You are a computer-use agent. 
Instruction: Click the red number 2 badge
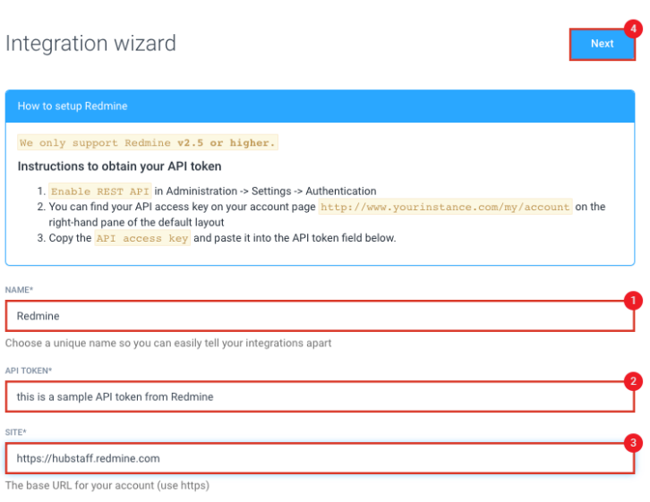pyautogui.click(x=633, y=381)
